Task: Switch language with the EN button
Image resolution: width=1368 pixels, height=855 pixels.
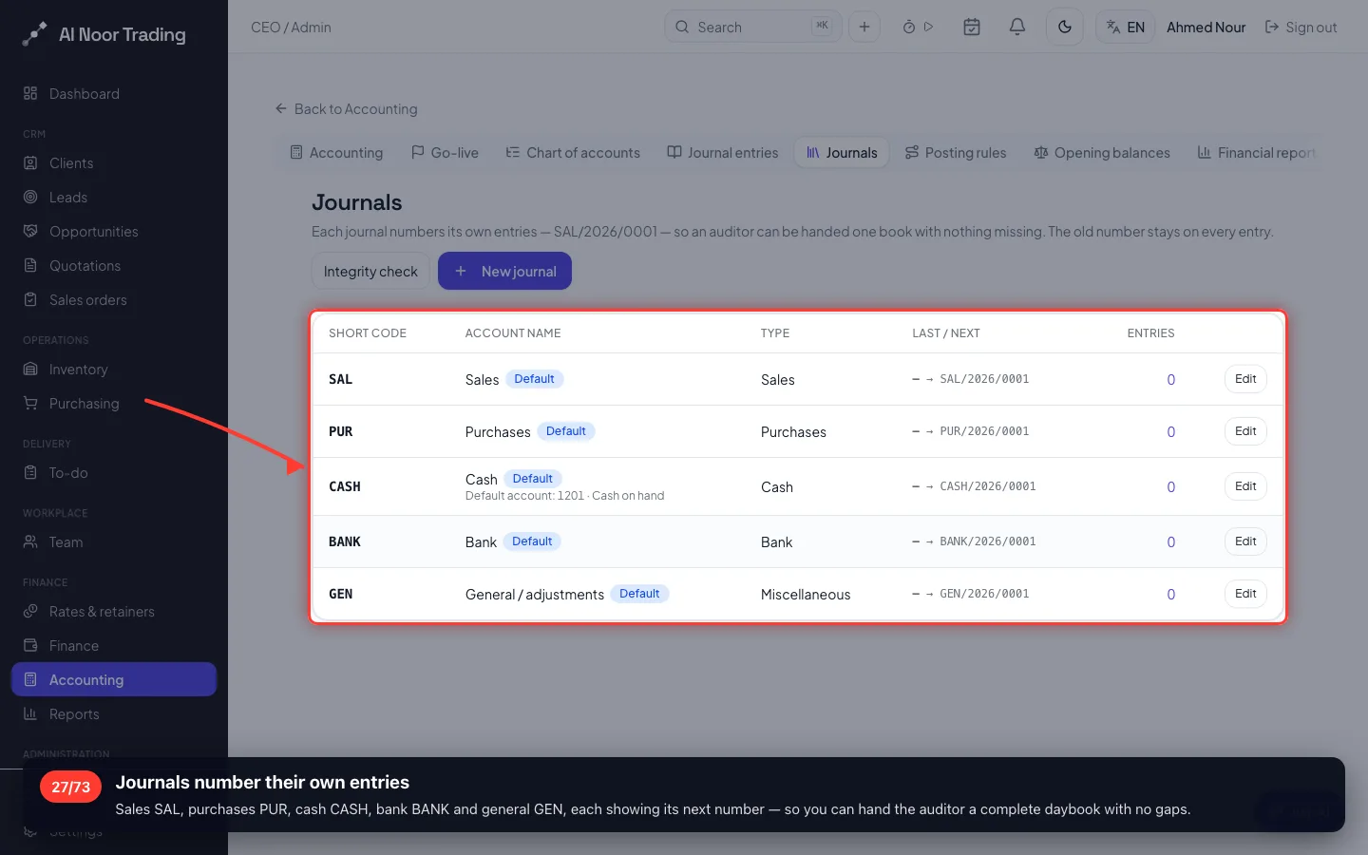Action: 1126,27
